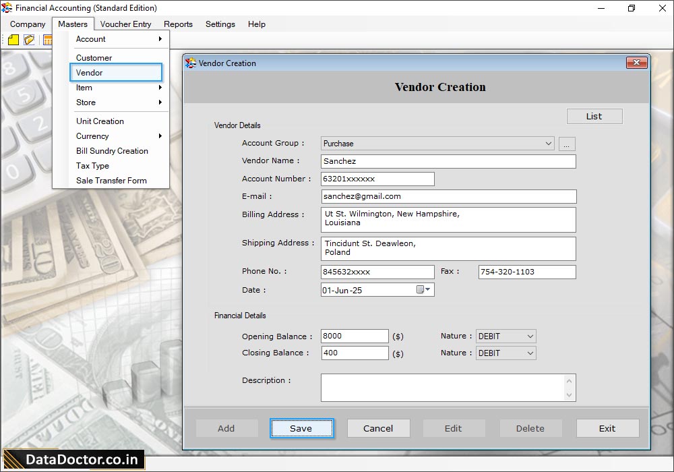Image resolution: width=674 pixels, height=472 pixels.
Task: Open the Nature dropdown for Opening Balance
Action: pos(530,336)
